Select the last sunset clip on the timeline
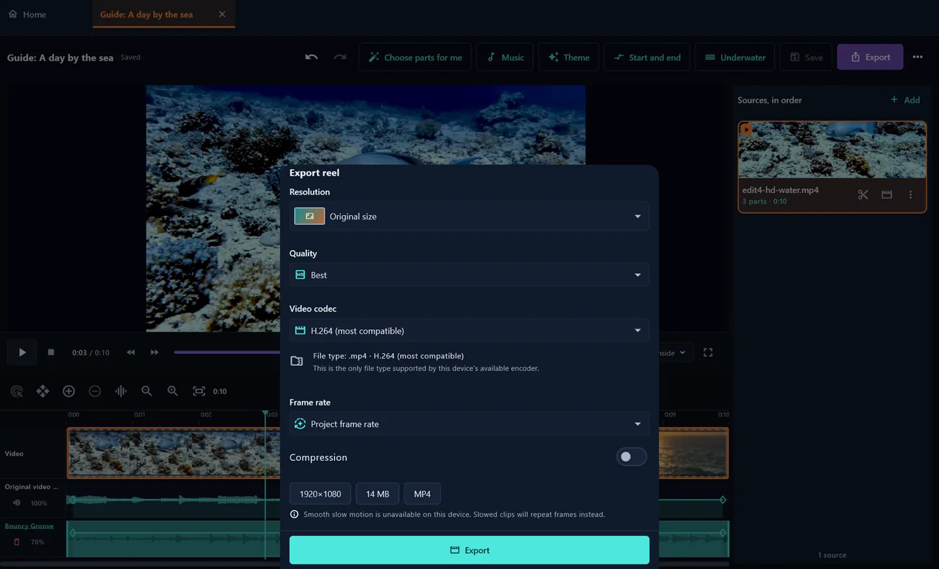Image resolution: width=939 pixels, height=569 pixels. point(693,453)
